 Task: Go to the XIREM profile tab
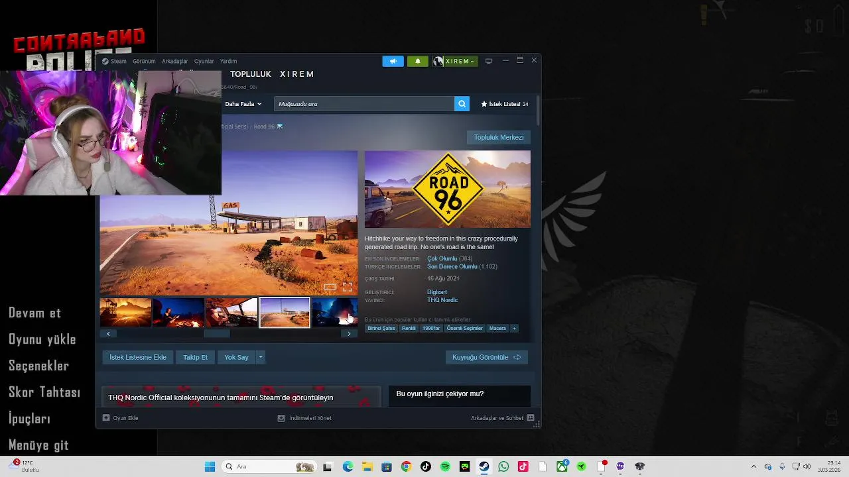[x=296, y=74]
